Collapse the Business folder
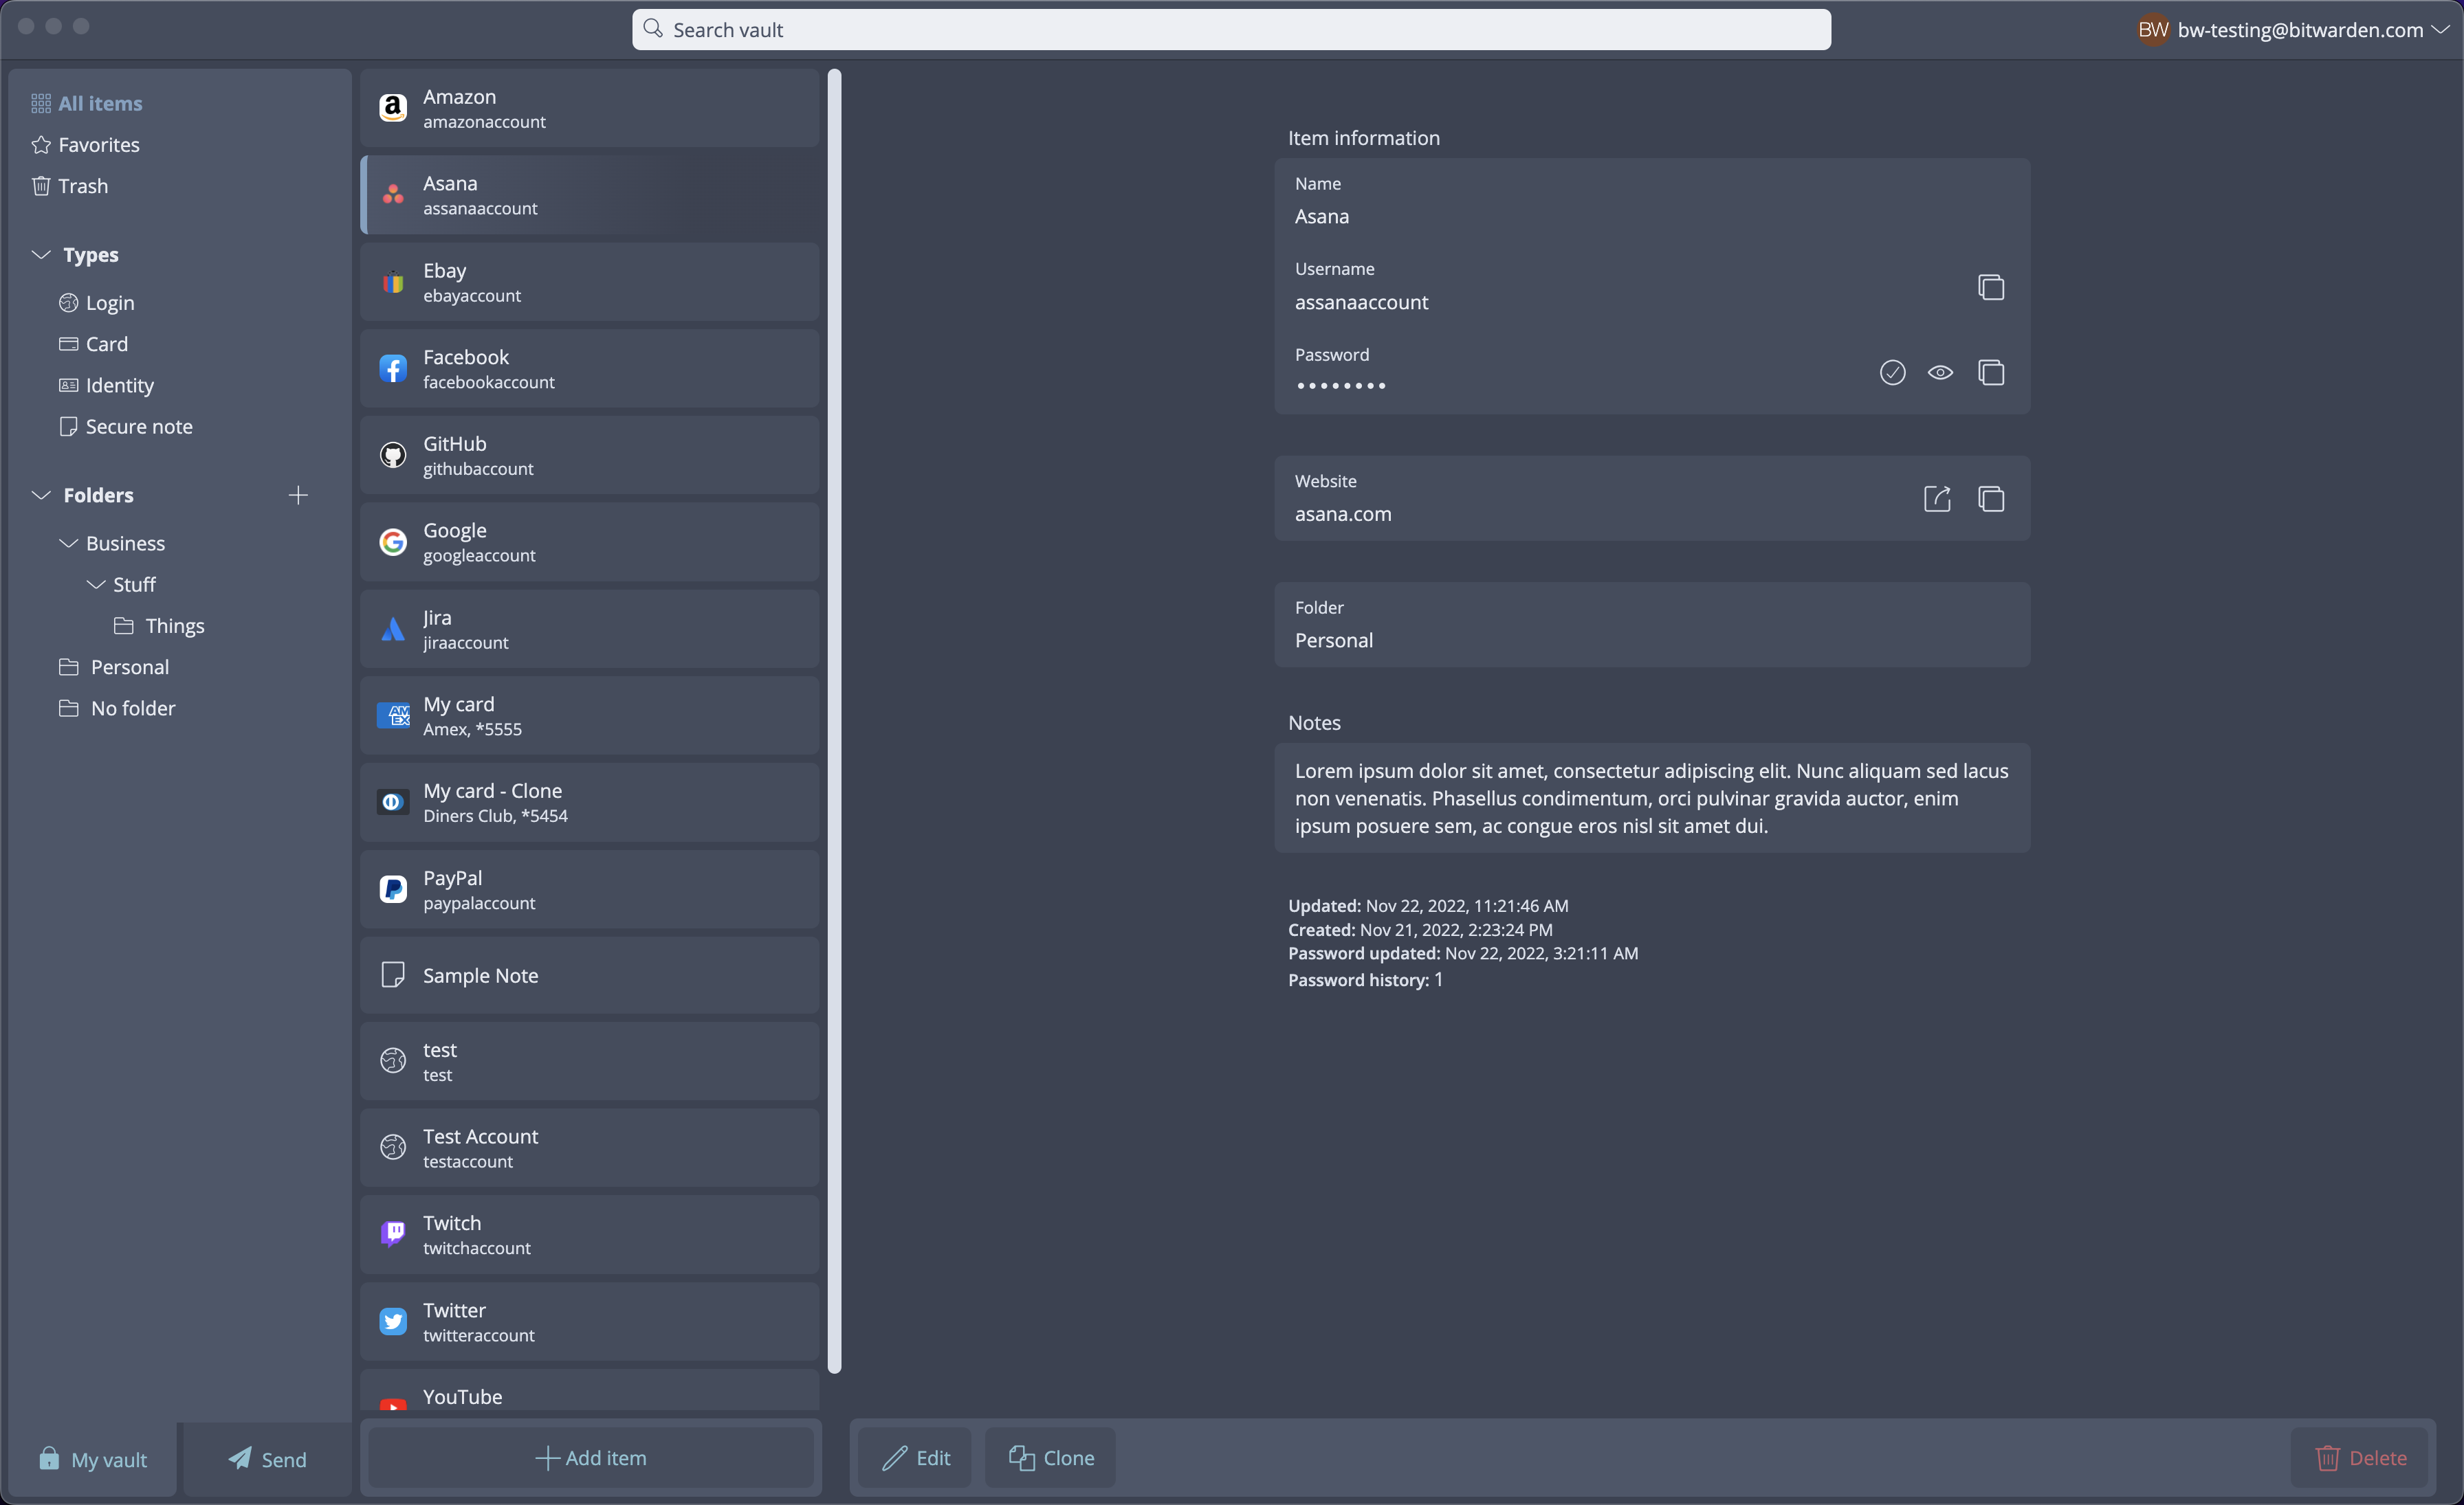This screenshot has height=1505, width=2464. [x=69, y=544]
